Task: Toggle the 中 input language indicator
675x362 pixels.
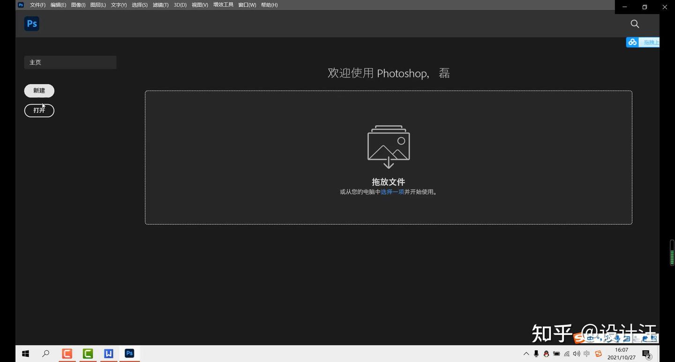Action: tap(587, 354)
